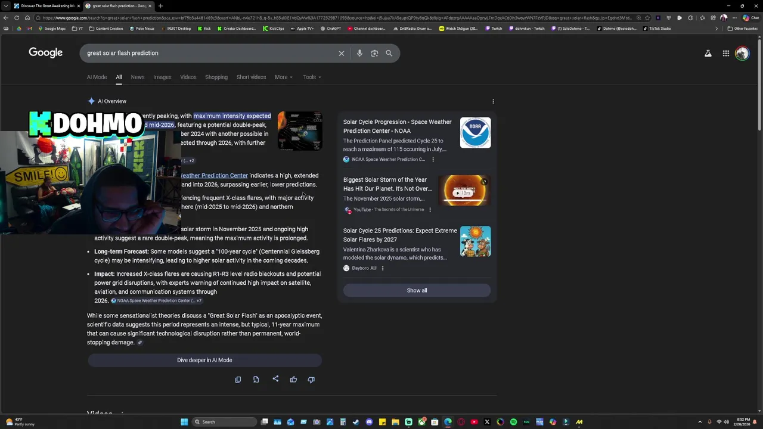Start voice search with the microphone icon
Viewport: 763px width, 429px height.
point(359,53)
